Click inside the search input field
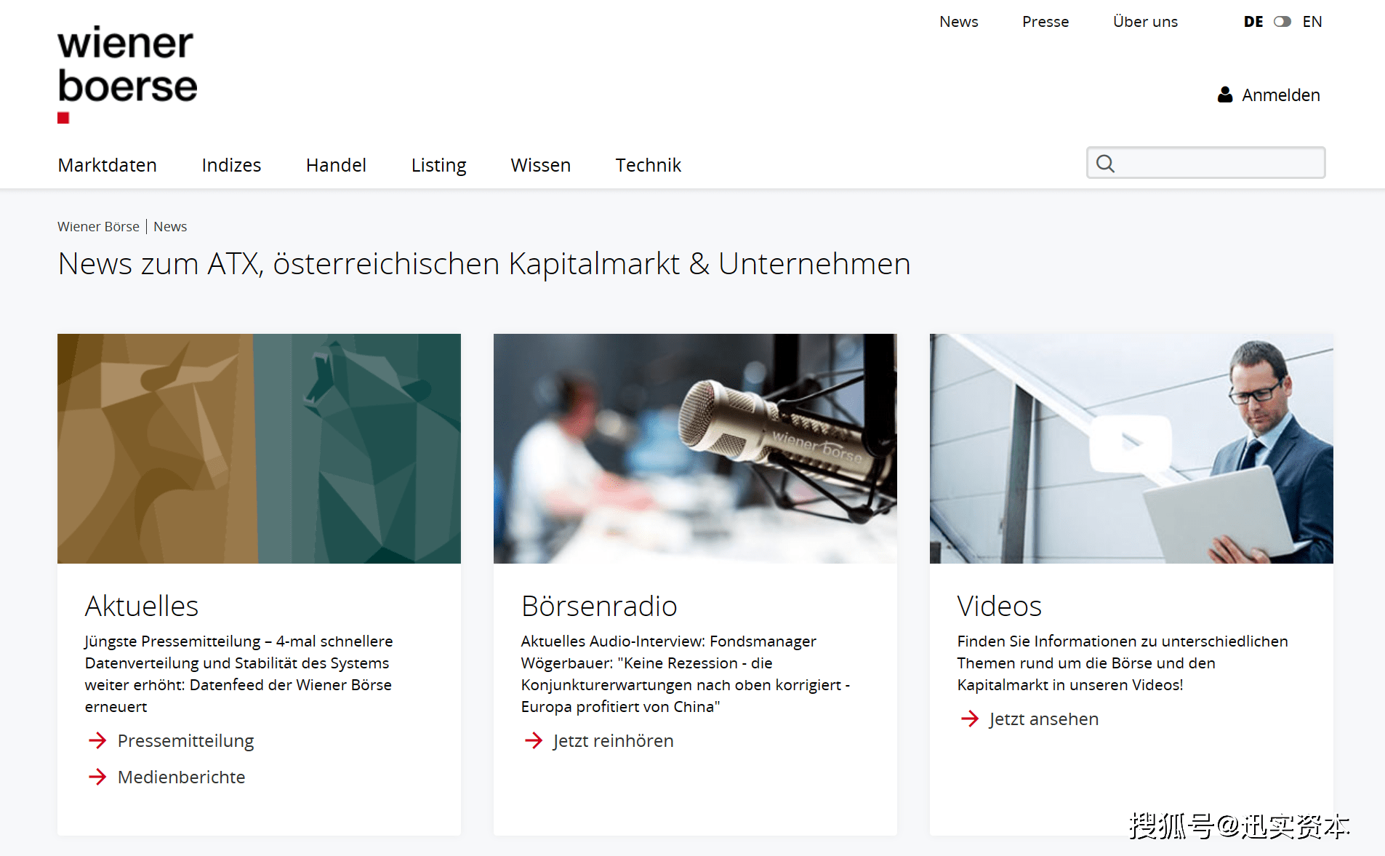 point(1206,163)
